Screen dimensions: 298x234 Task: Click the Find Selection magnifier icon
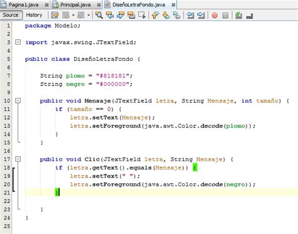(99, 15)
